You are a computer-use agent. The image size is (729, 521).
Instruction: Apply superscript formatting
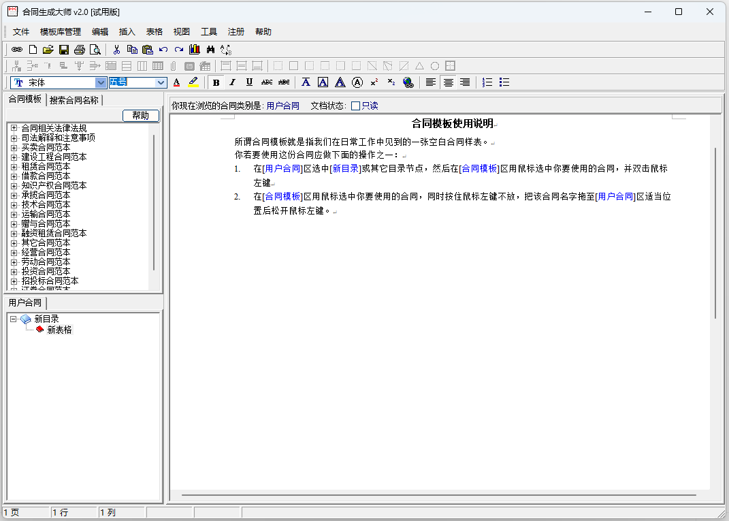pyautogui.click(x=374, y=82)
